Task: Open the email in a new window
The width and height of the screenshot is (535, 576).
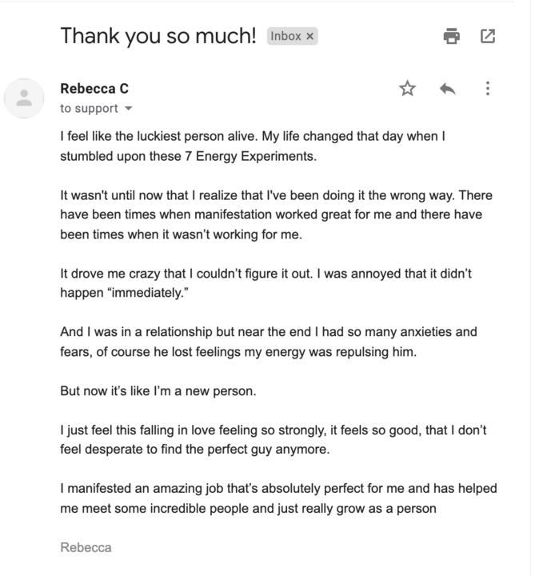Action: (488, 36)
